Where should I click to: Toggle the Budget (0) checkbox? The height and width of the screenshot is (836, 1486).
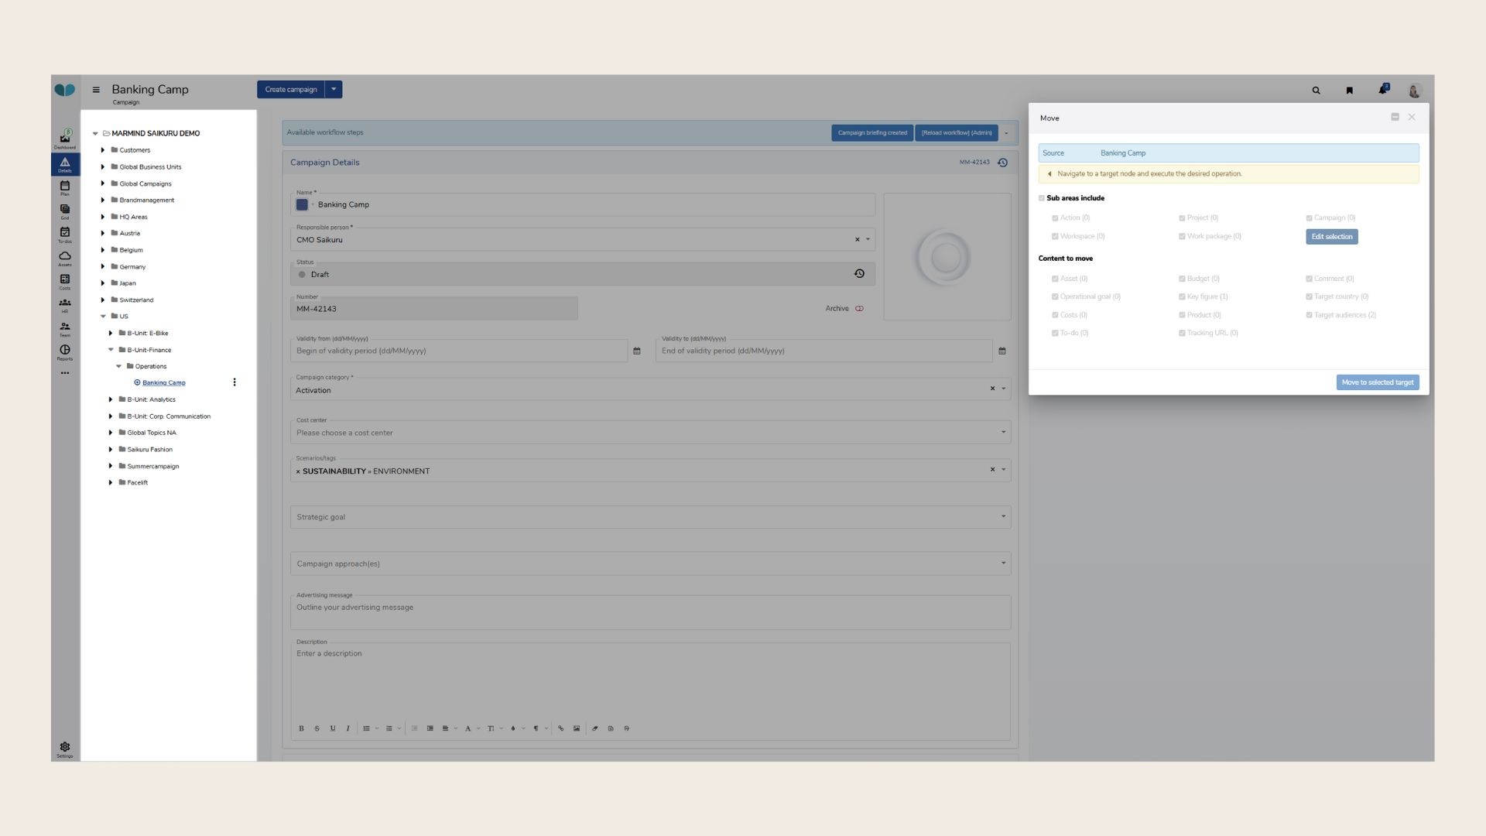click(1182, 279)
